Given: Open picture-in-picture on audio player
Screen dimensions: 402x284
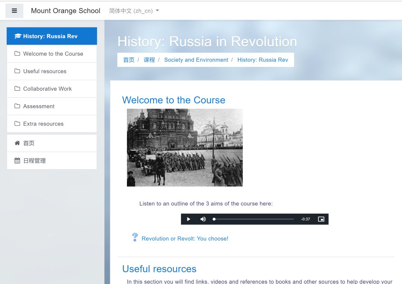Looking at the screenshot, I should pos(321,219).
